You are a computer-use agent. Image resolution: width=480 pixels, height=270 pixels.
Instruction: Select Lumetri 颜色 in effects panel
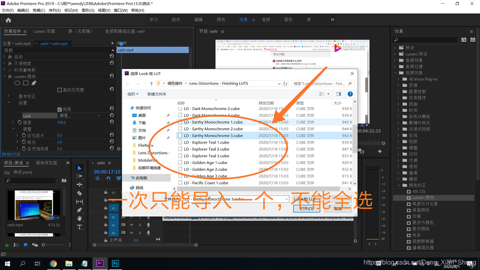click(x=423, y=198)
